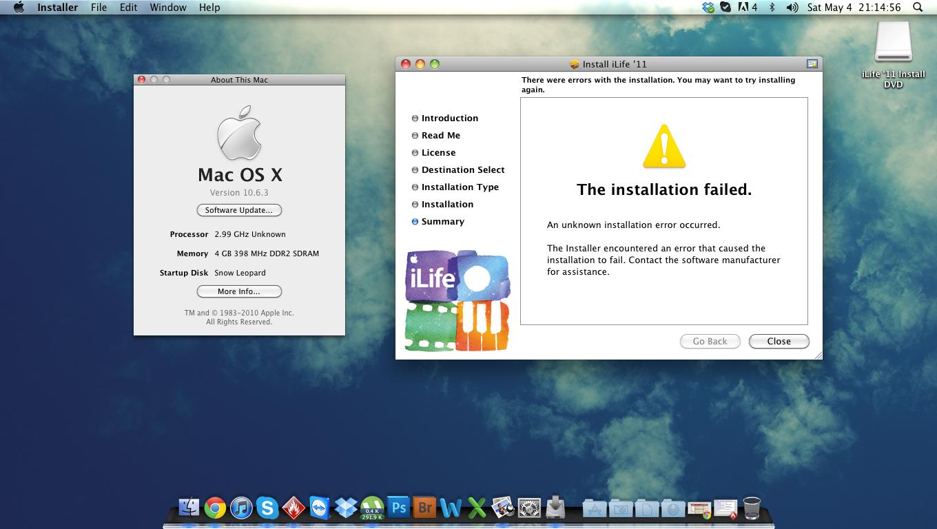The width and height of the screenshot is (937, 529).
Task: Open the Installer application menu
Action: point(57,8)
